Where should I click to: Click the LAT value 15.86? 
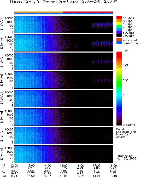pyautogui.click(x=64, y=176)
